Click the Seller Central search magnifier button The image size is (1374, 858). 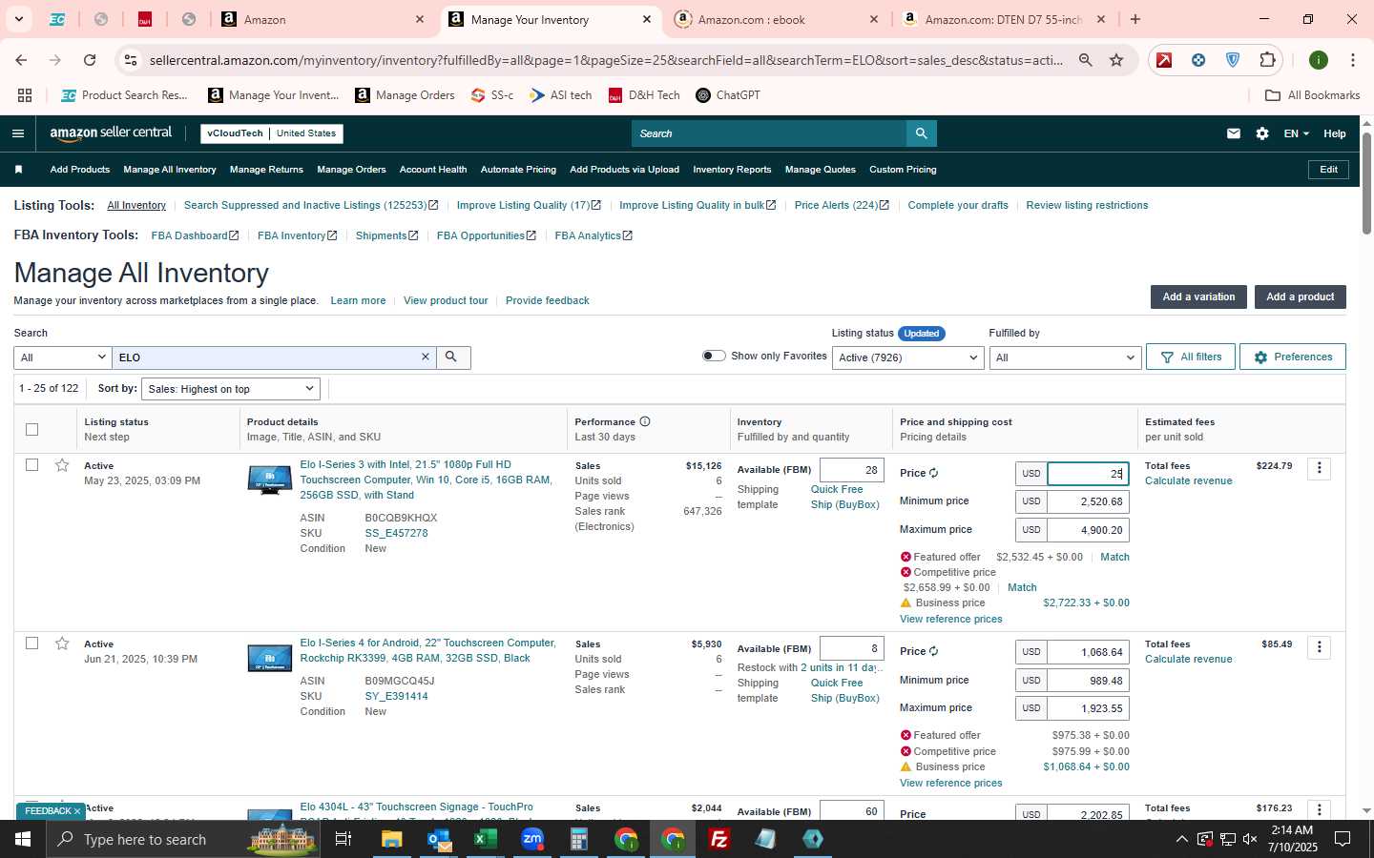(x=921, y=133)
